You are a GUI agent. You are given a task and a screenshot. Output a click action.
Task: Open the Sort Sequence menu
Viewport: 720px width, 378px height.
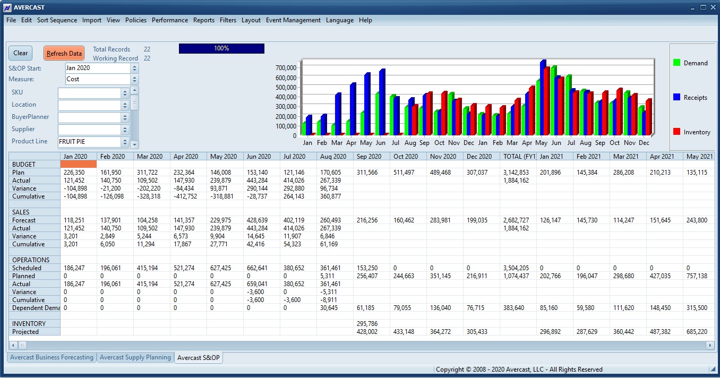pyautogui.click(x=57, y=20)
